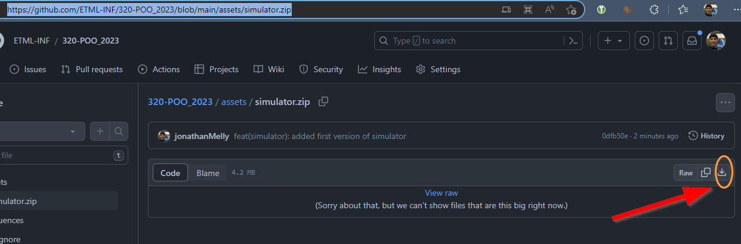Open browser extensions puzzle icon

654,10
